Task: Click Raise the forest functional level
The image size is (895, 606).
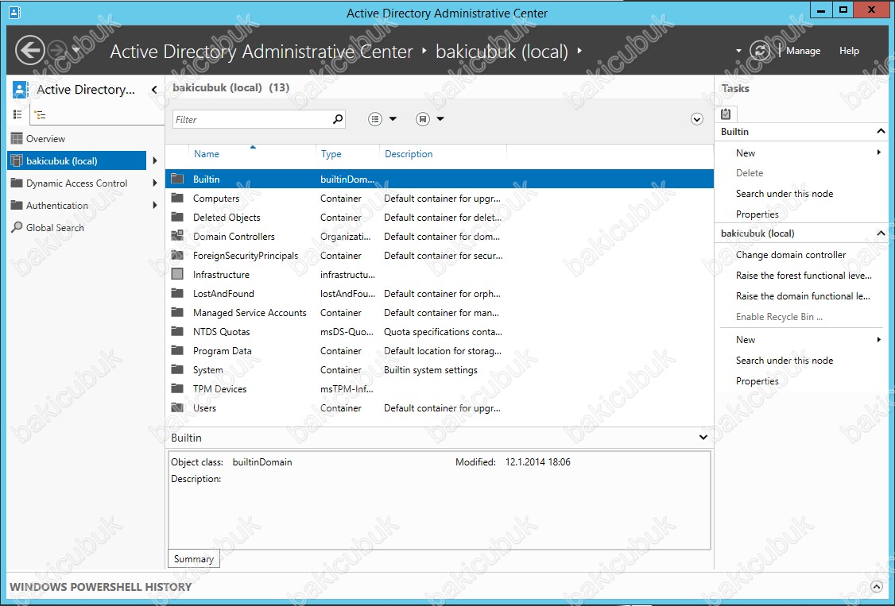Action: [804, 276]
